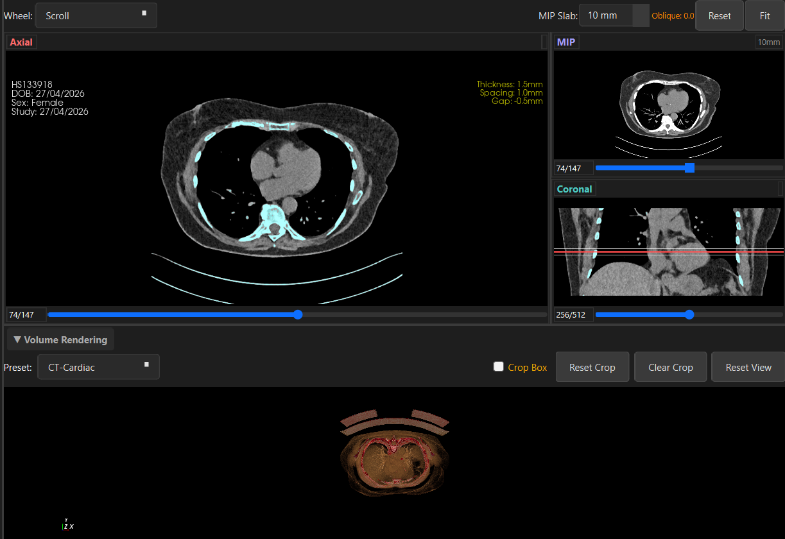785x539 pixels.
Task: Click the orientation axes marker in 3D view
Action: coord(67,524)
